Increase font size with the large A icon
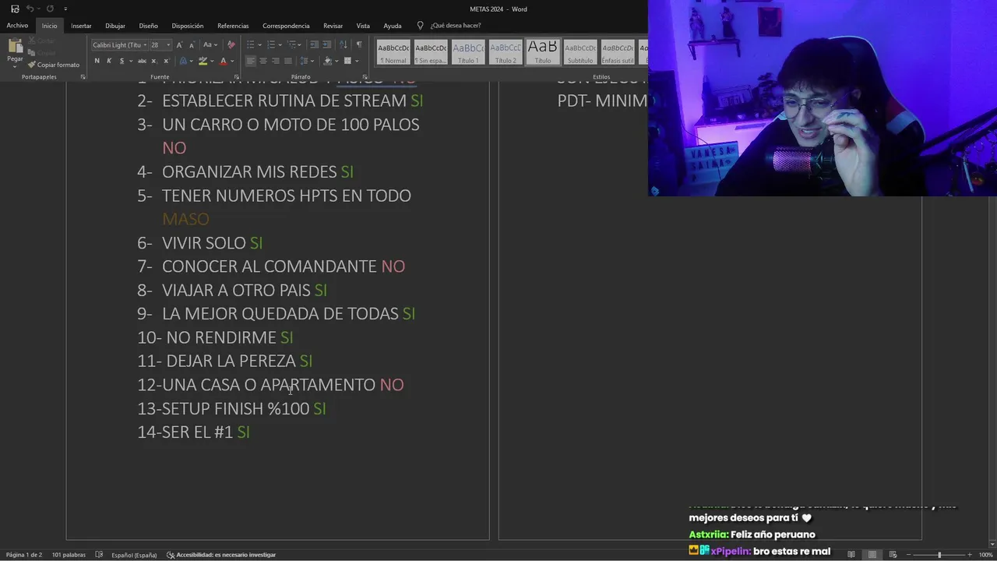The width and height of the screenshot is (997, 561). 179,44
